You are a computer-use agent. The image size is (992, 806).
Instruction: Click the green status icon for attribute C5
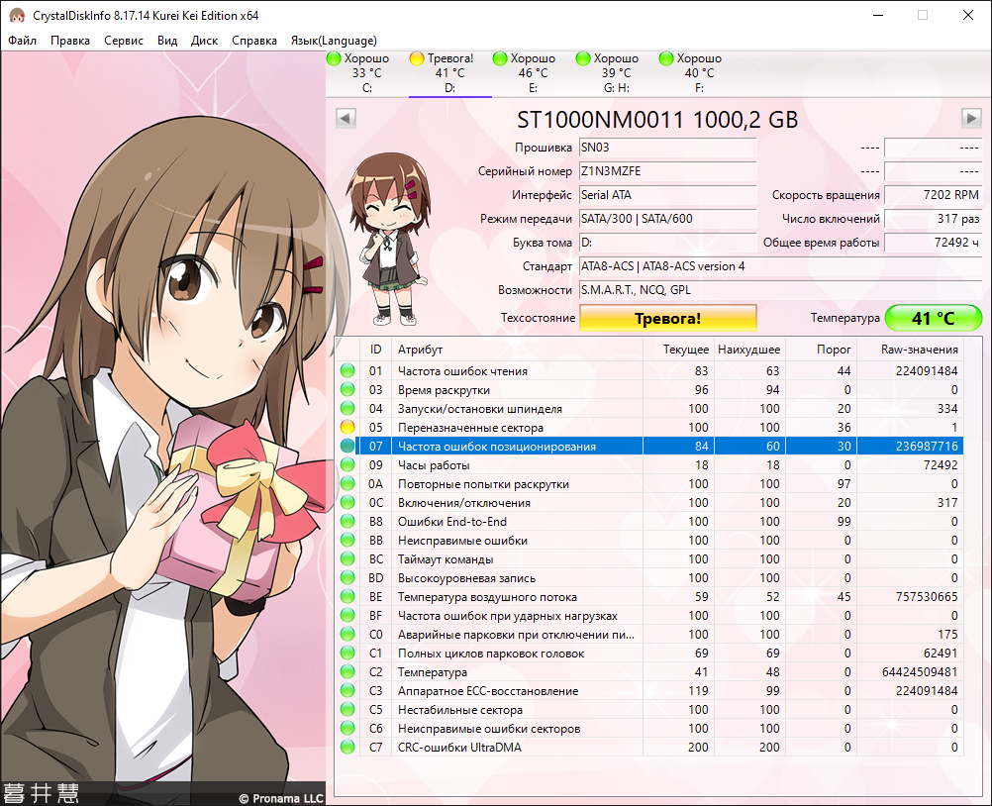[347, 710]
